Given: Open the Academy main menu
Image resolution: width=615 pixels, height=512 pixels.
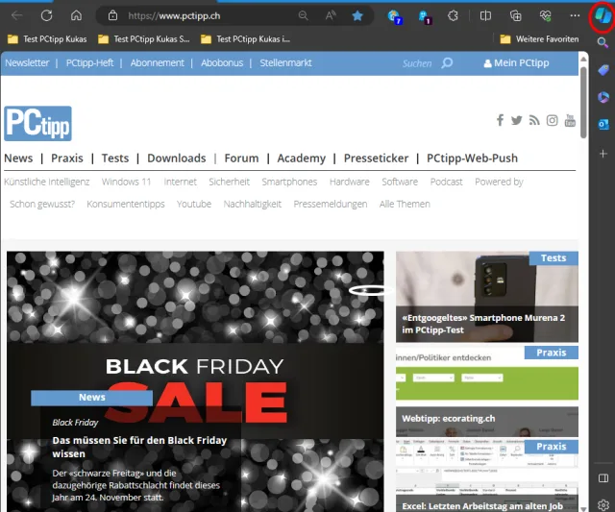Looking at the screenshot, I should click(x=301, y=158).
